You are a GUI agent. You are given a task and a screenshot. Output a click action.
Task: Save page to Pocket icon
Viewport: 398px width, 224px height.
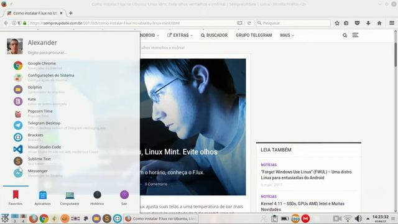357,23
